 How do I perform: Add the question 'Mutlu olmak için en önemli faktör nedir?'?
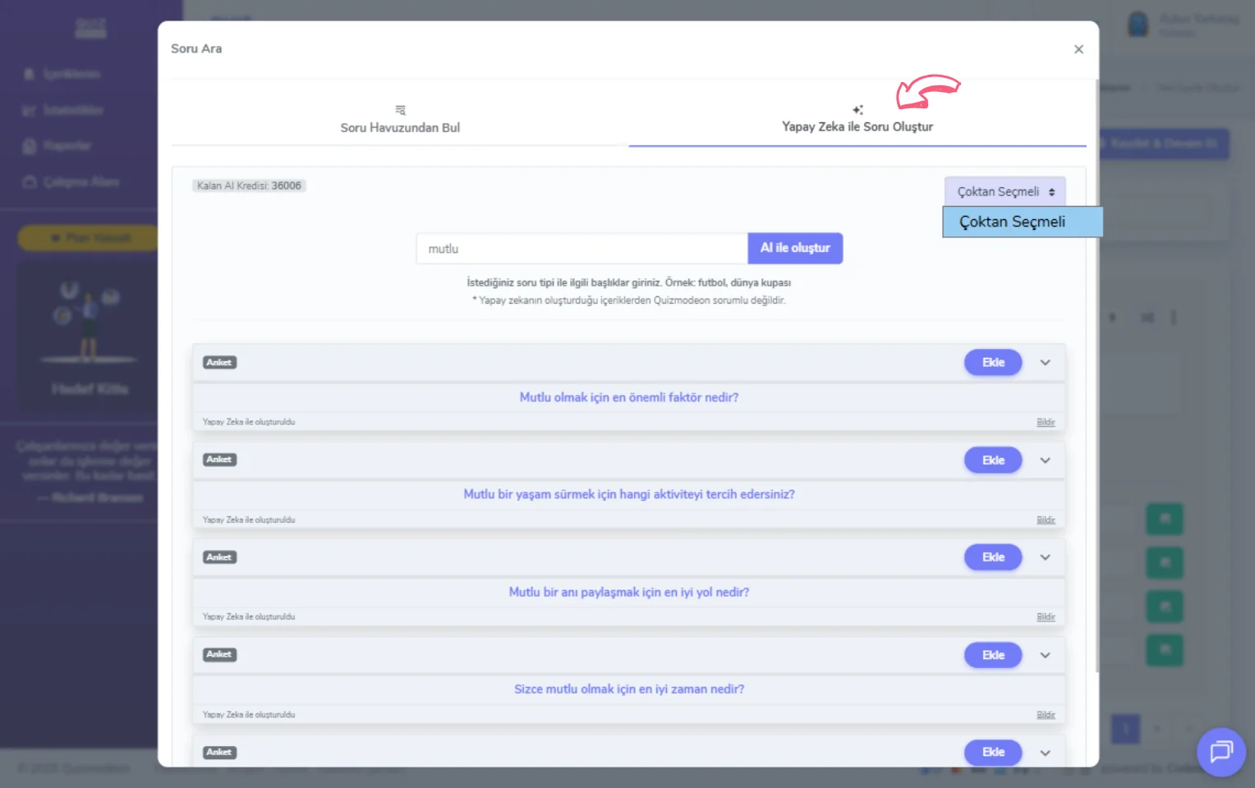pos(992,363)
